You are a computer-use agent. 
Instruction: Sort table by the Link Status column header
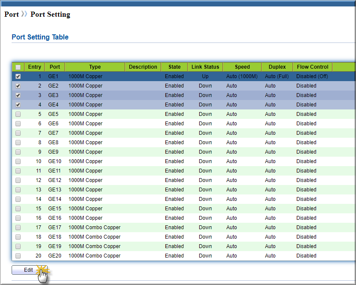(x=205, y=67)
